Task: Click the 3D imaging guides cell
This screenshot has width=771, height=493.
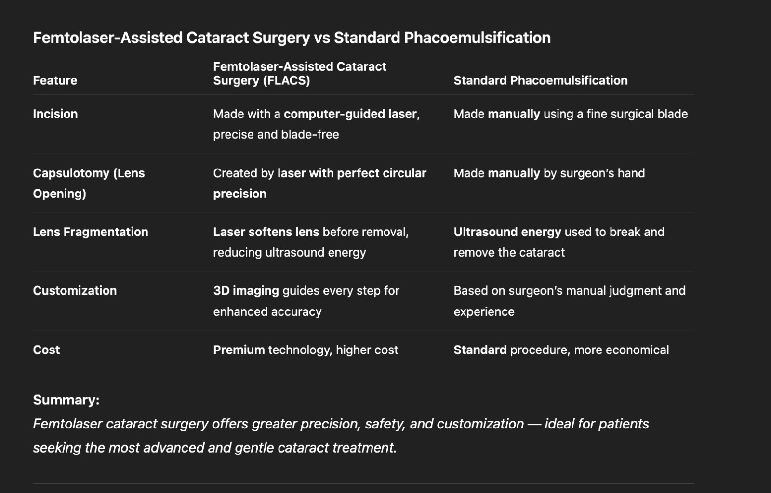Action: click(306, 301)
